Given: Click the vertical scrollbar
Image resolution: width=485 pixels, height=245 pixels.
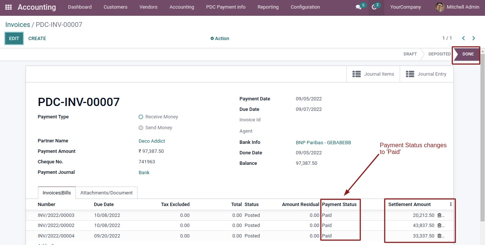Looking at the screenshot, I should (x=482, y=137).
